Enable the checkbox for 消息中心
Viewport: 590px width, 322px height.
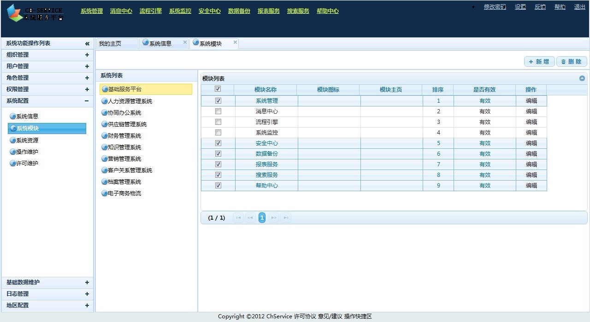click(218, 111)
